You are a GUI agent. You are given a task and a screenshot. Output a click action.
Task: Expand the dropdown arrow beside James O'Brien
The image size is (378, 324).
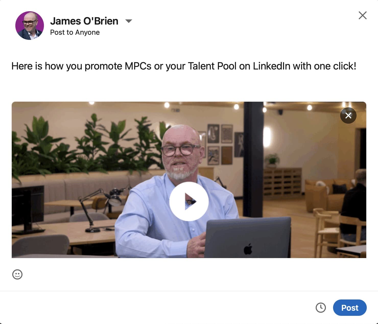click(129, 21)
